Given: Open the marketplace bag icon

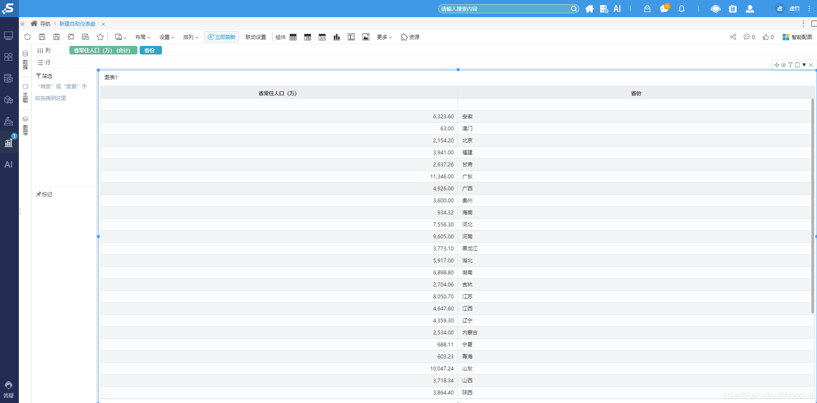Looking at the screenshot, I should coord(647,9).
